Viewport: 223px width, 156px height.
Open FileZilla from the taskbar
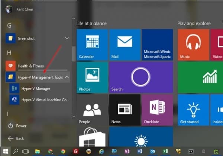tap(76, 151)
